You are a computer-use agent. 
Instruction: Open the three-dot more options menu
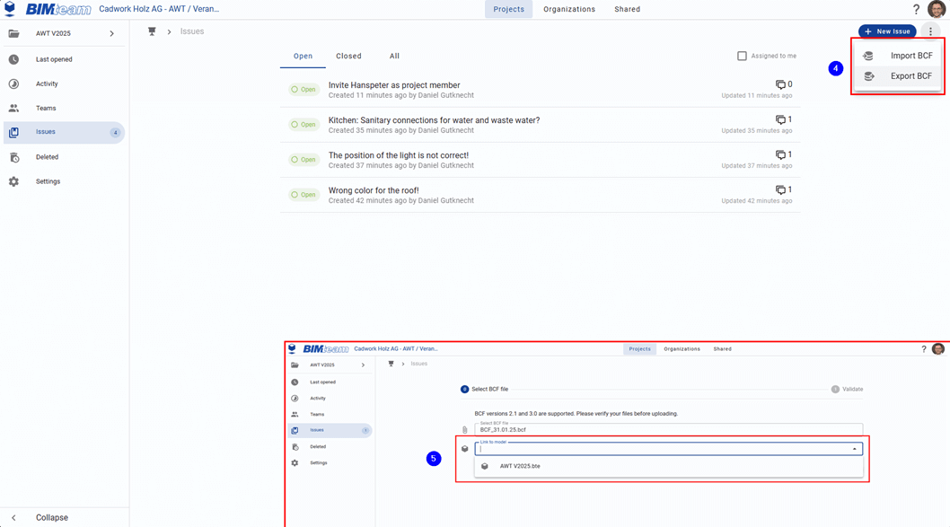930,31
